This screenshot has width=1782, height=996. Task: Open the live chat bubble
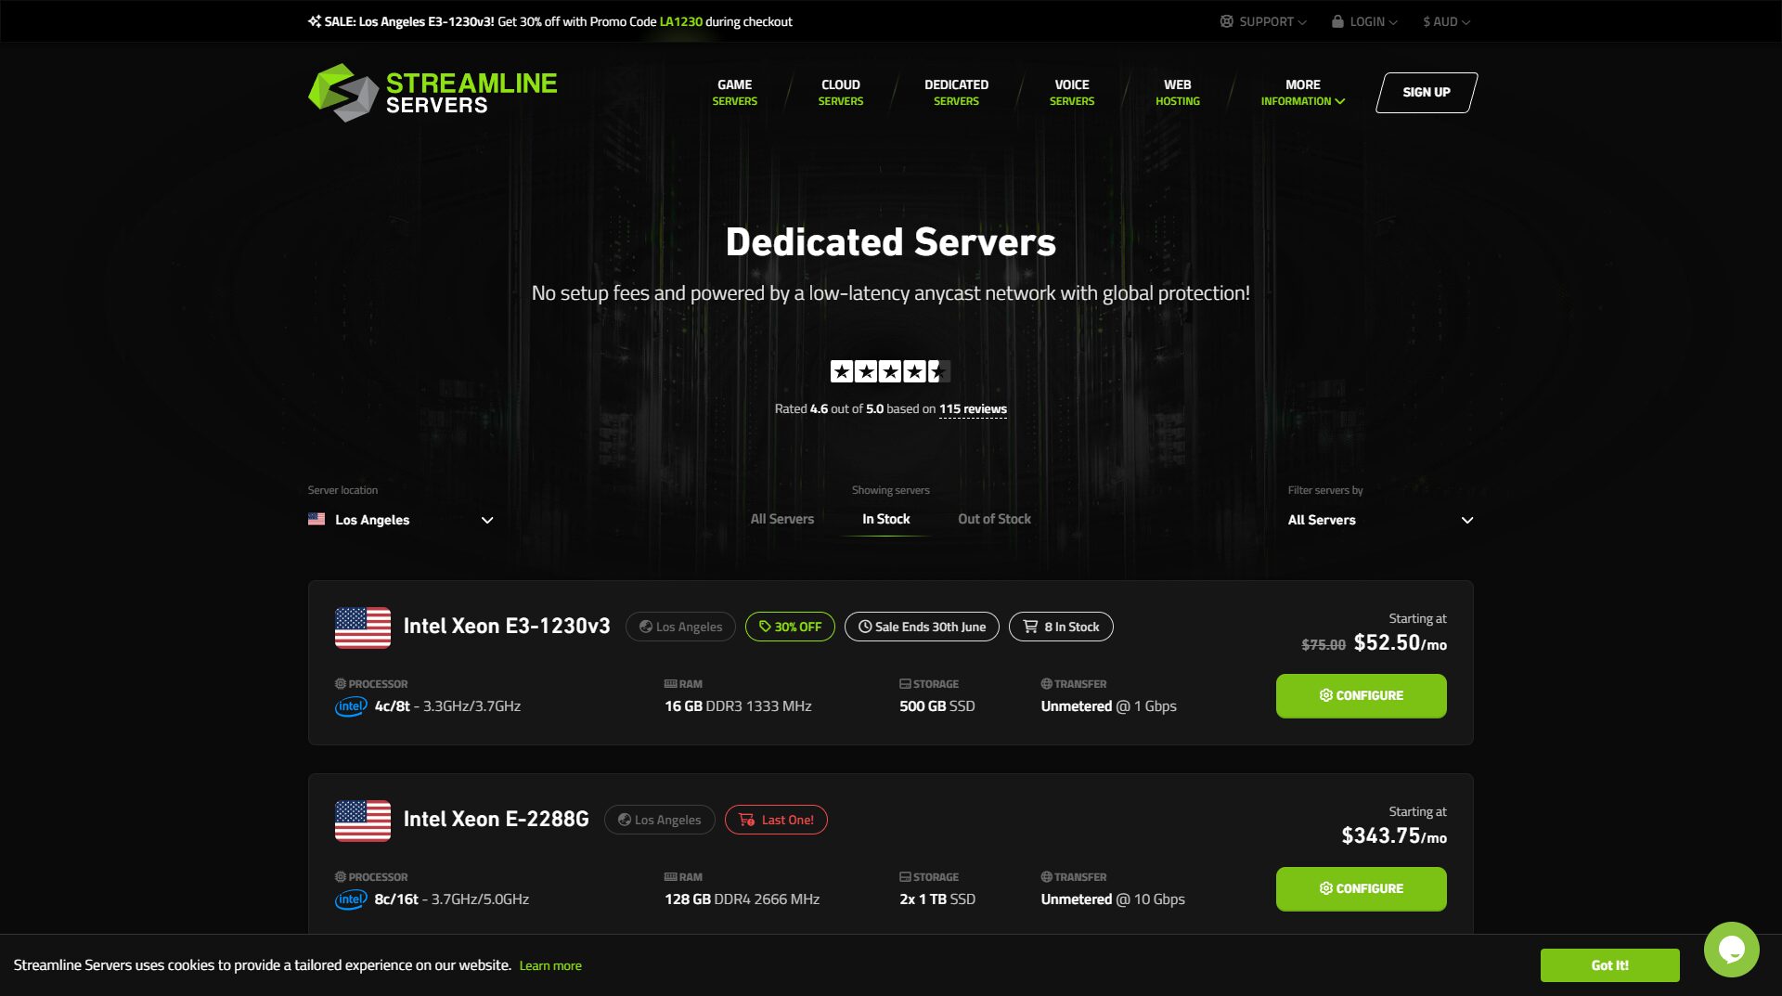click(x=1731, y=949)
